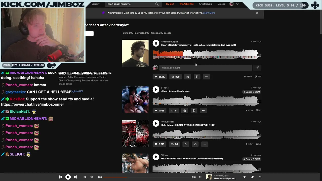Follow the artist from the player bar
Viewport: 322px width, 181px height.
point(252,177)
